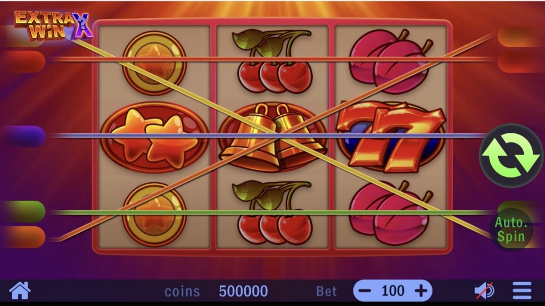
Task: Select the 777 symbol on the reel
Action: click(391, 137)
